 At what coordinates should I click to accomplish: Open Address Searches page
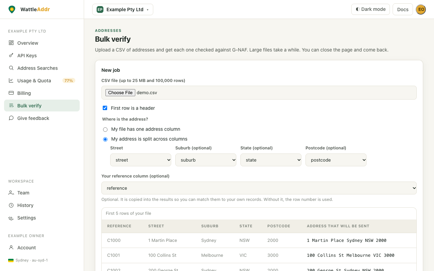42,68
